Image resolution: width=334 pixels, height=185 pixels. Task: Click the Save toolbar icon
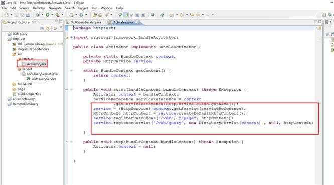[x=16, y=15]
